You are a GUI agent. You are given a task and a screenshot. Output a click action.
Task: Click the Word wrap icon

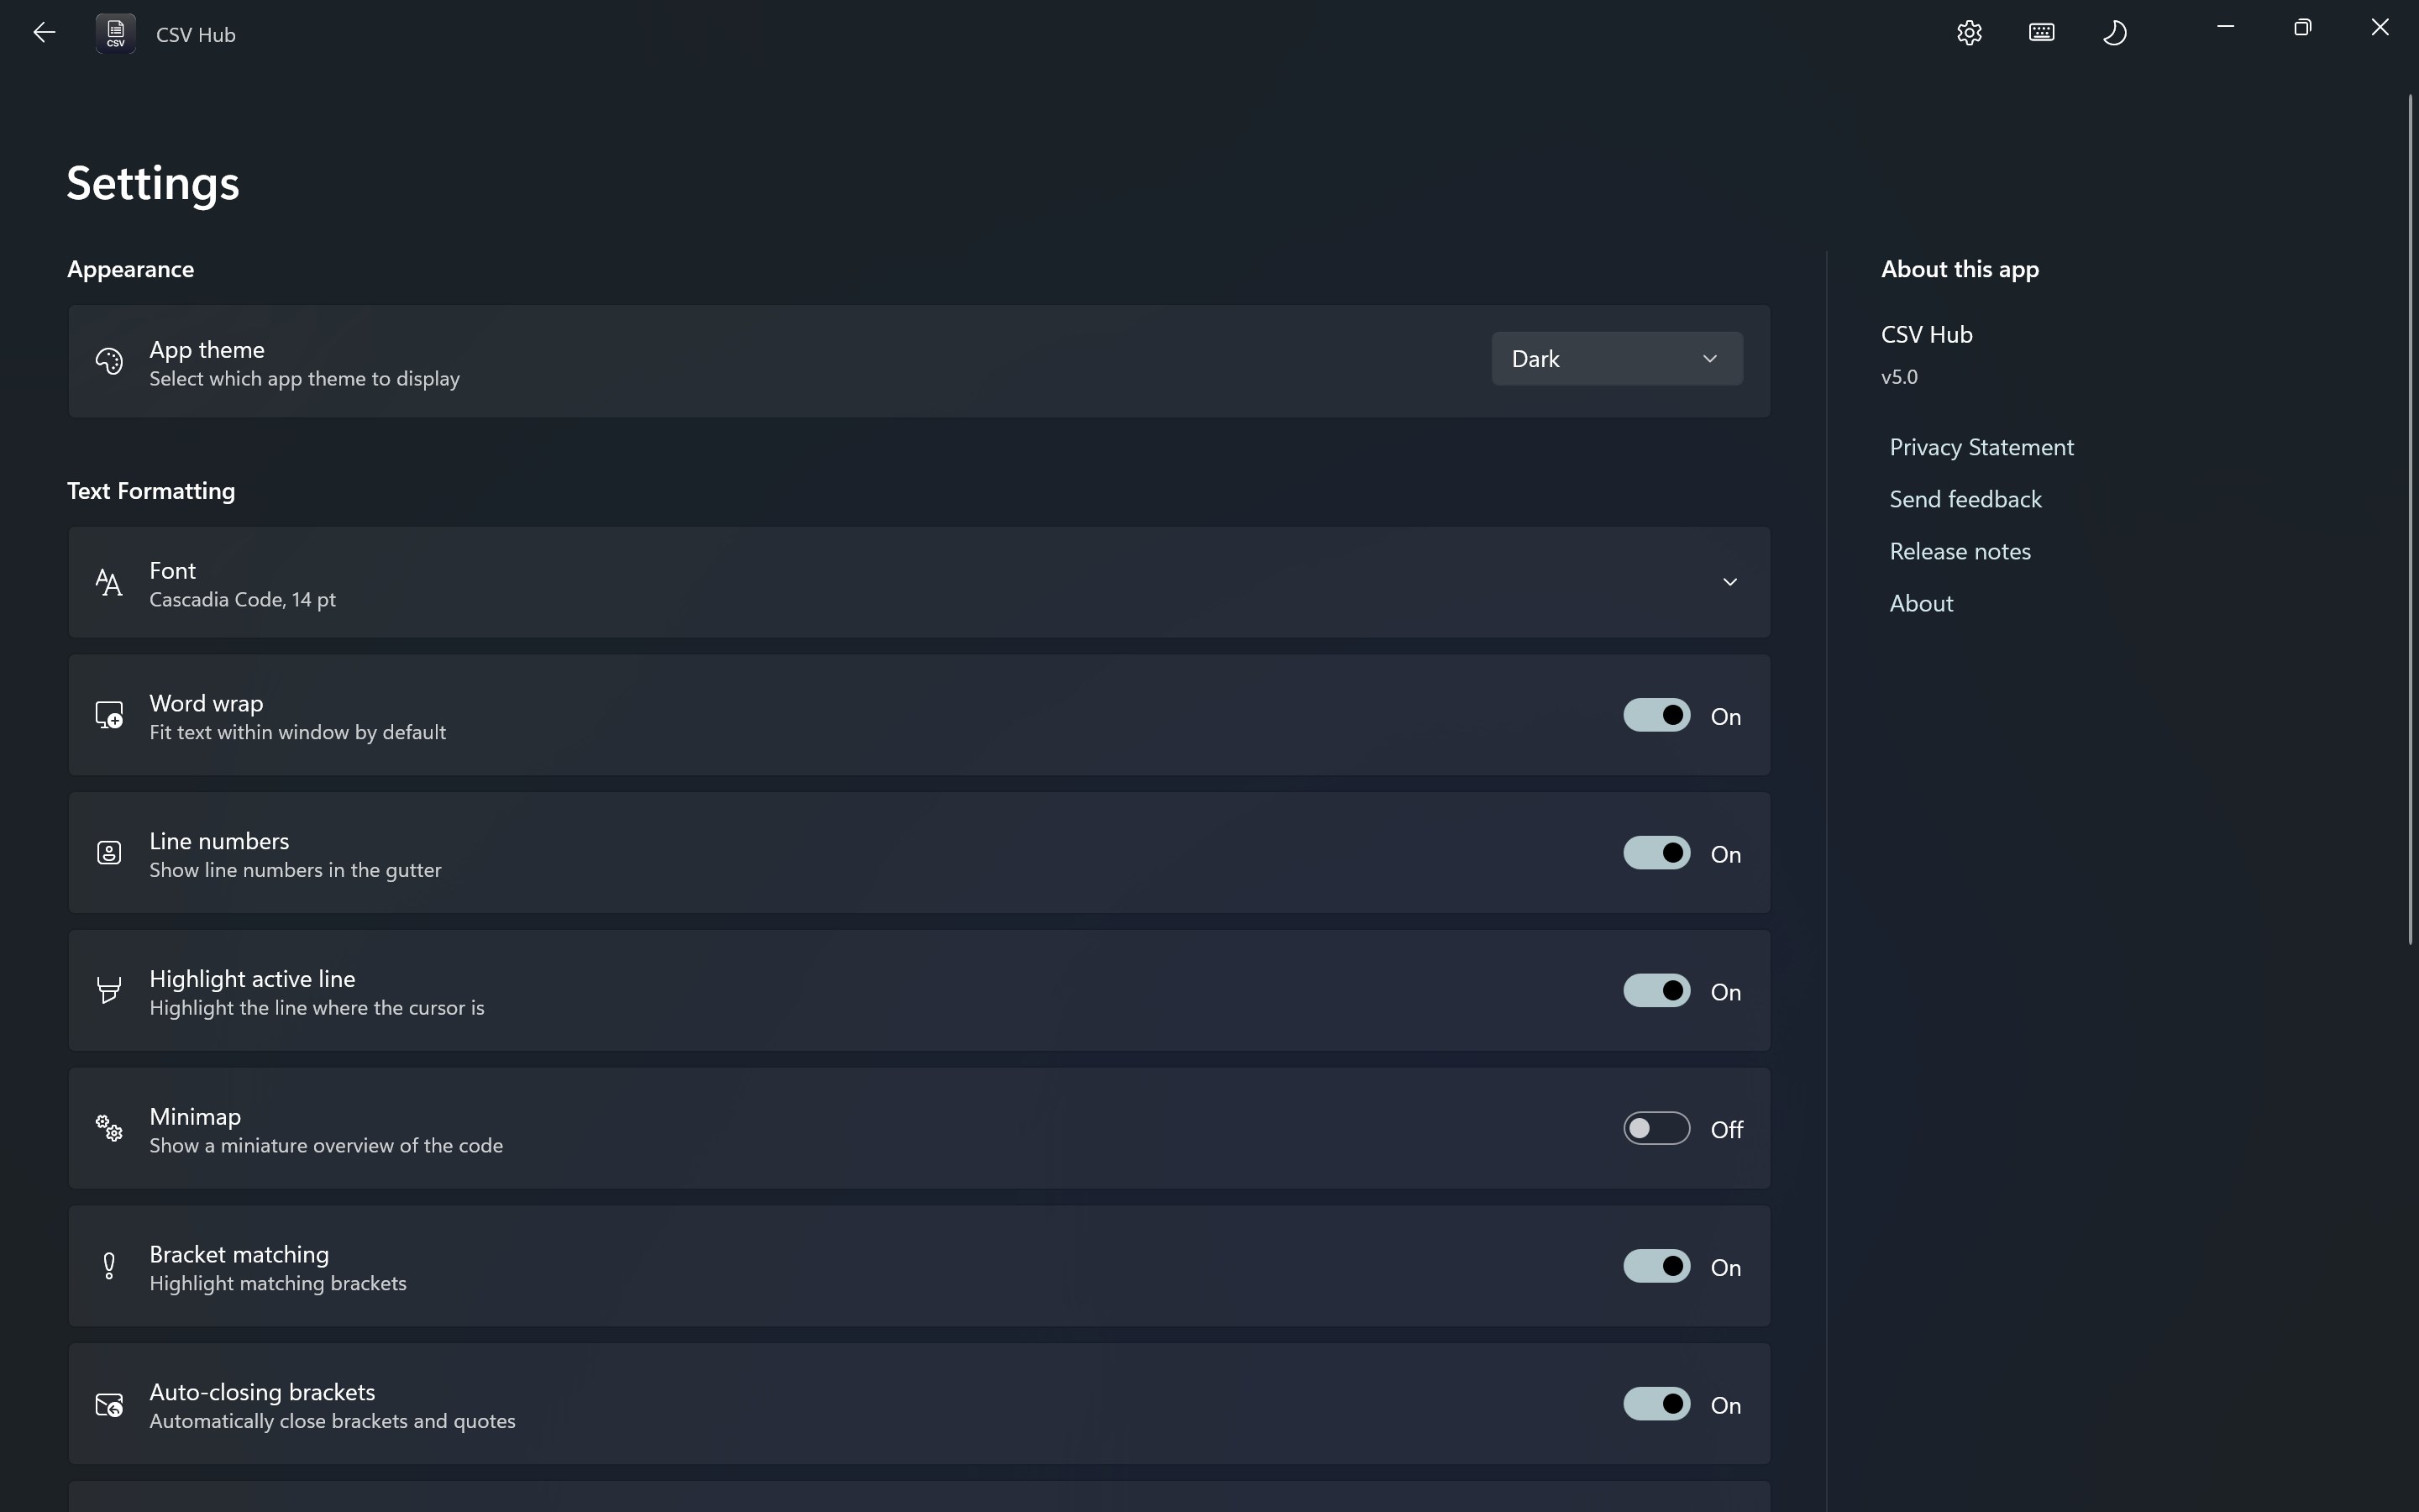click(x=110, y=714)
